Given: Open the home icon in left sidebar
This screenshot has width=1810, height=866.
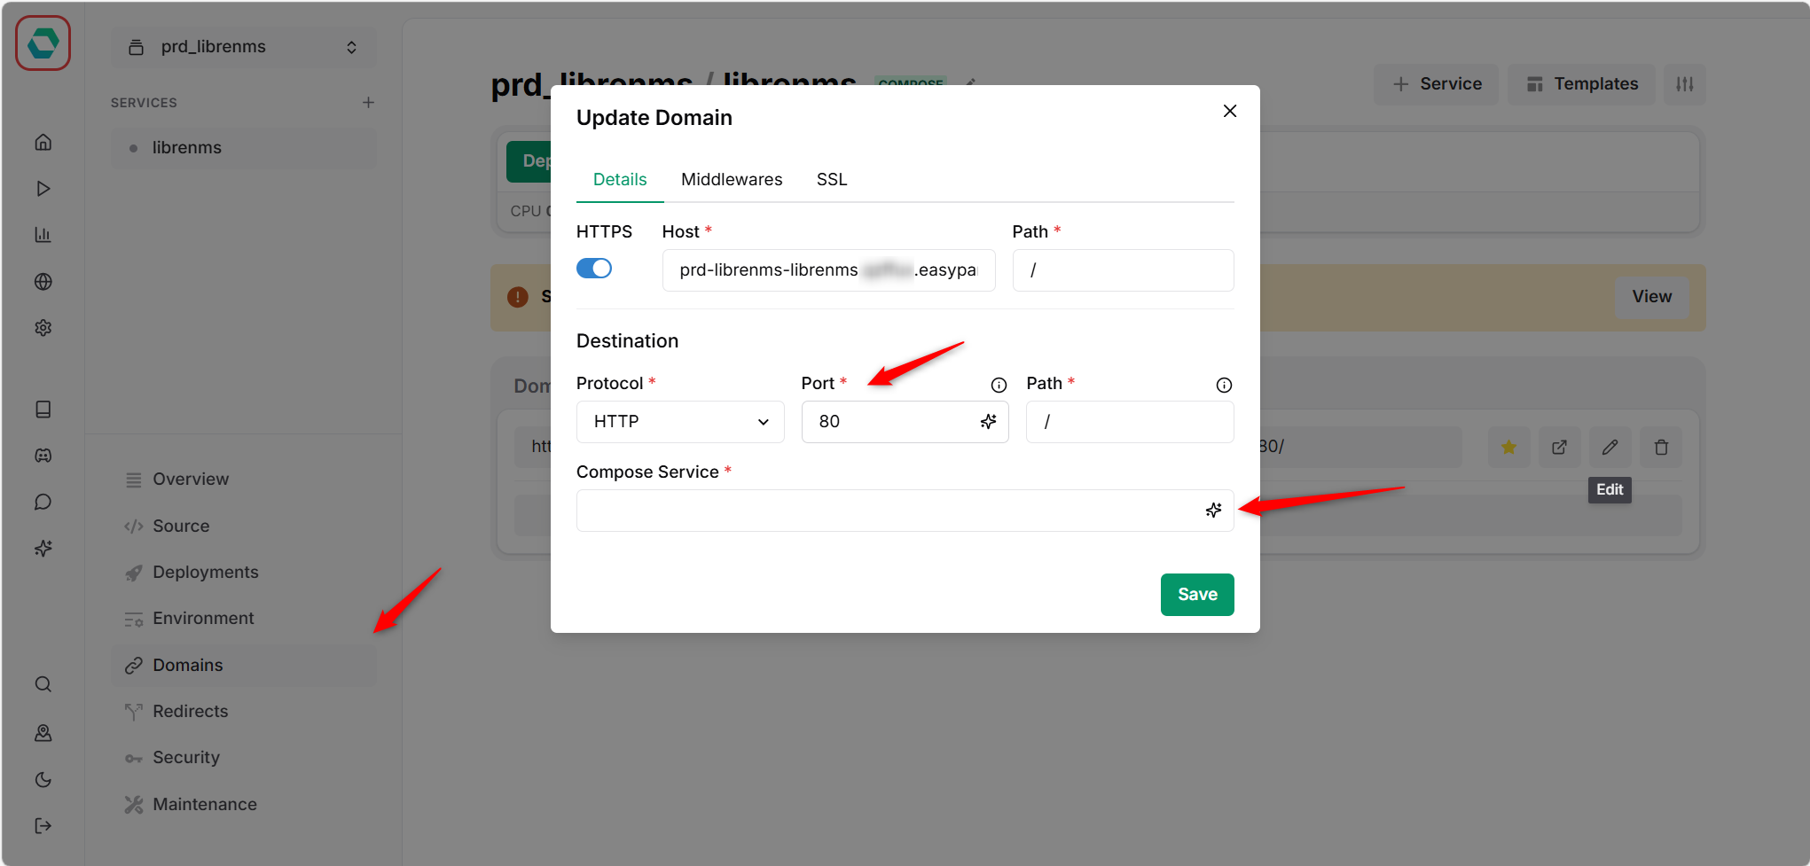Looking at the screenshot, I should click(43, 143).
